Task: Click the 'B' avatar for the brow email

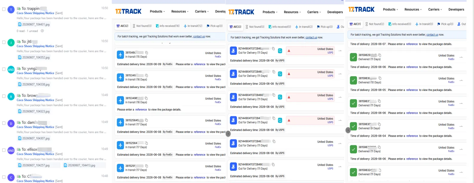Action: (11, 96)
